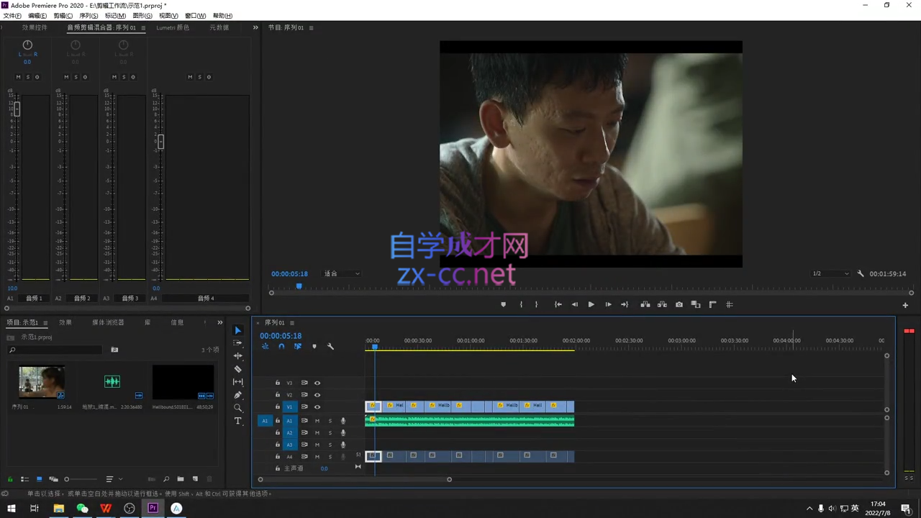Toggle linked selection in timeline
This screenshot has height=518, width=921.
click(x=297, y=347)
